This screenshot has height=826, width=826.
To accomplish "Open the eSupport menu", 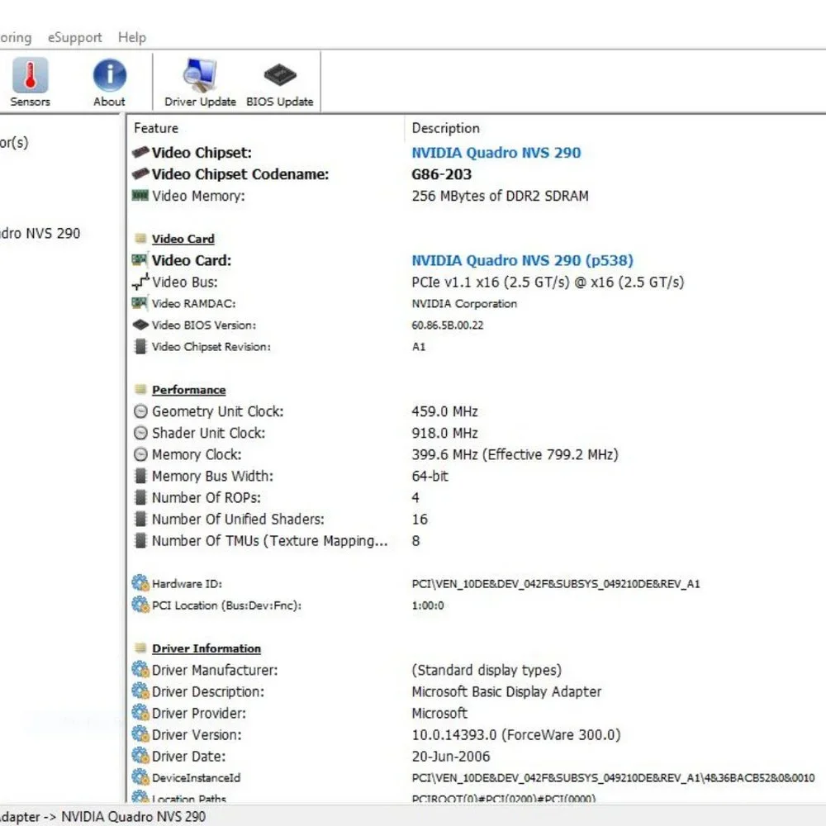I will click(75, 37).
